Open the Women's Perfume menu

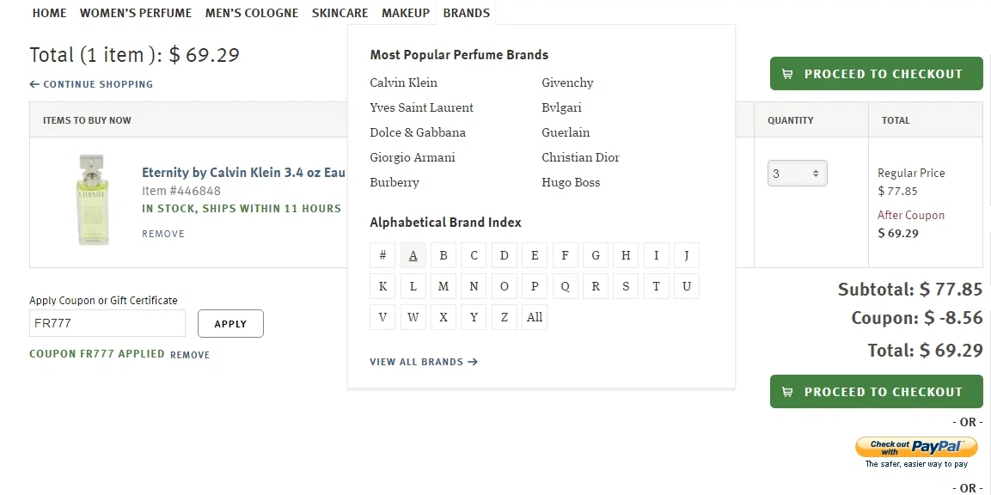(x=135, y=13)
